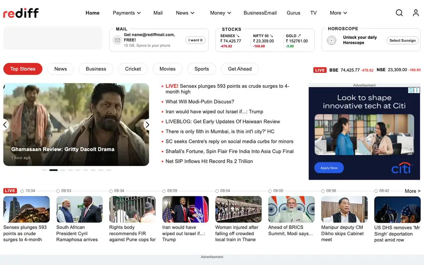Click the rediff logo

tap(21, 13)
